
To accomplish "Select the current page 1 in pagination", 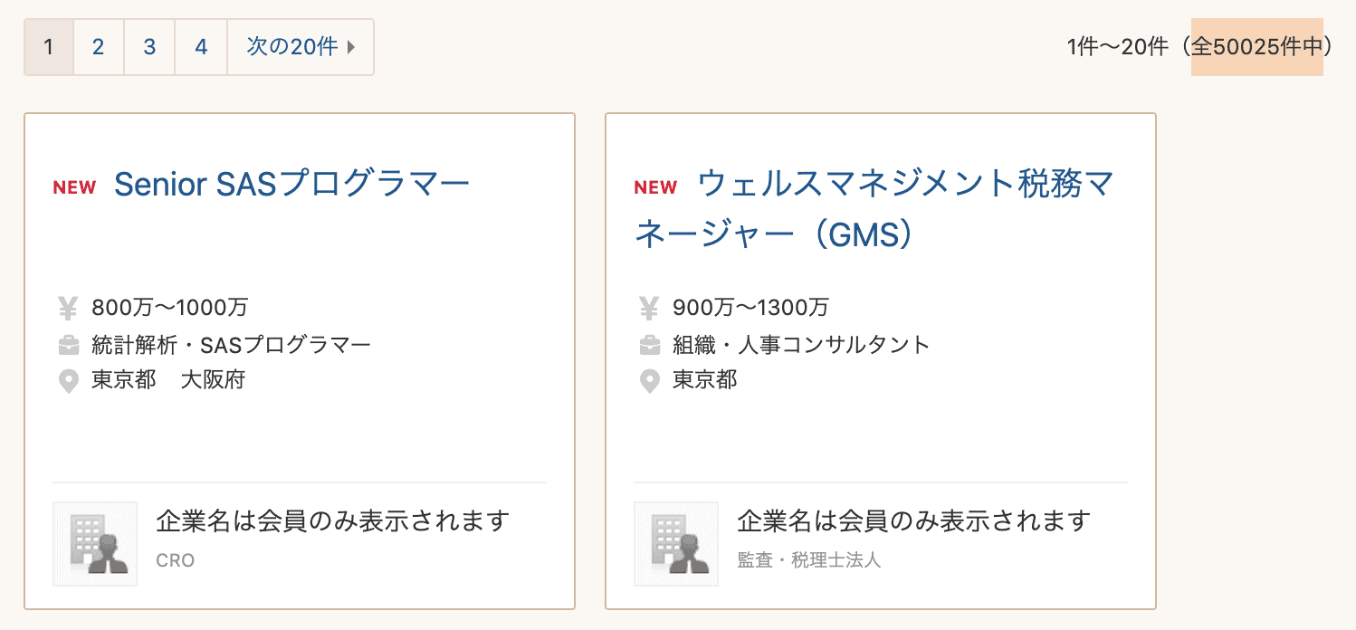I will point(48,47).
